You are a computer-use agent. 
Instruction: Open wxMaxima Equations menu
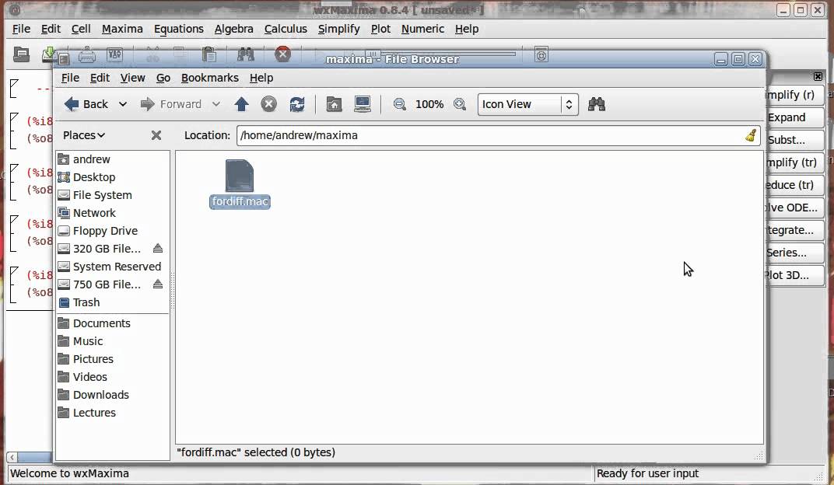179,29
